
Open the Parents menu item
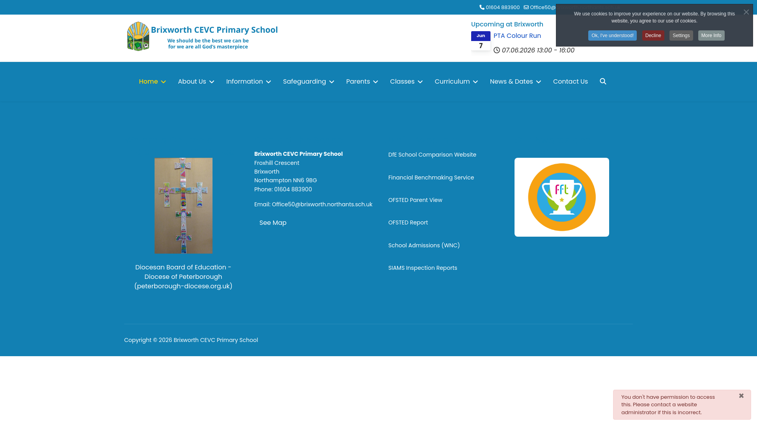tap(358, 81)
